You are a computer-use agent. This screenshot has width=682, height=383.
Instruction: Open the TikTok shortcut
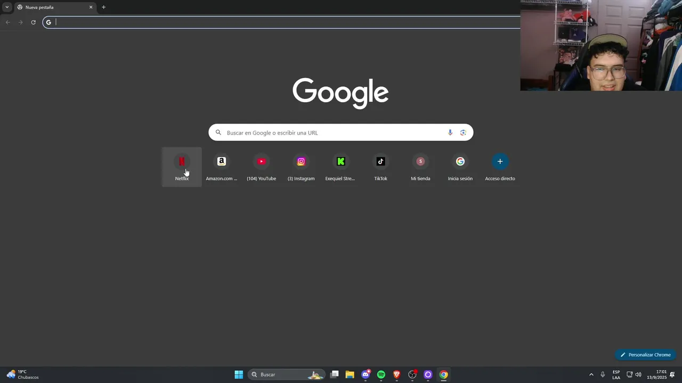380,167
